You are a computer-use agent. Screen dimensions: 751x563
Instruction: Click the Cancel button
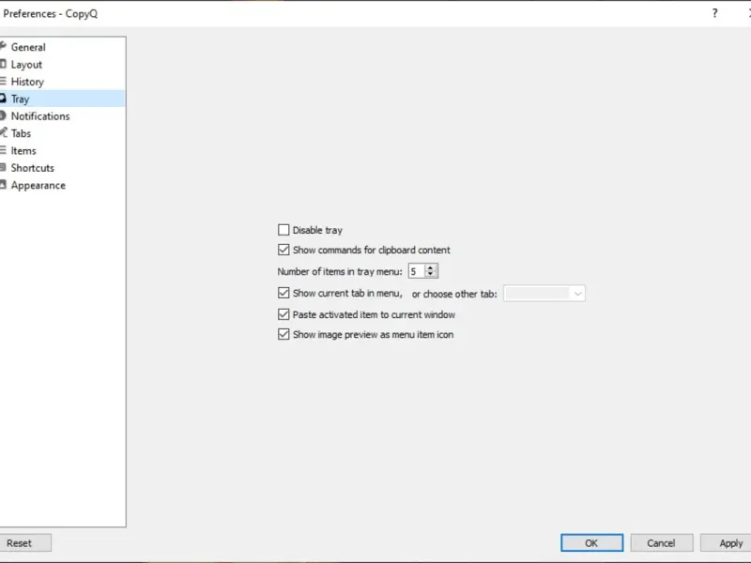(x=661, y=543)
